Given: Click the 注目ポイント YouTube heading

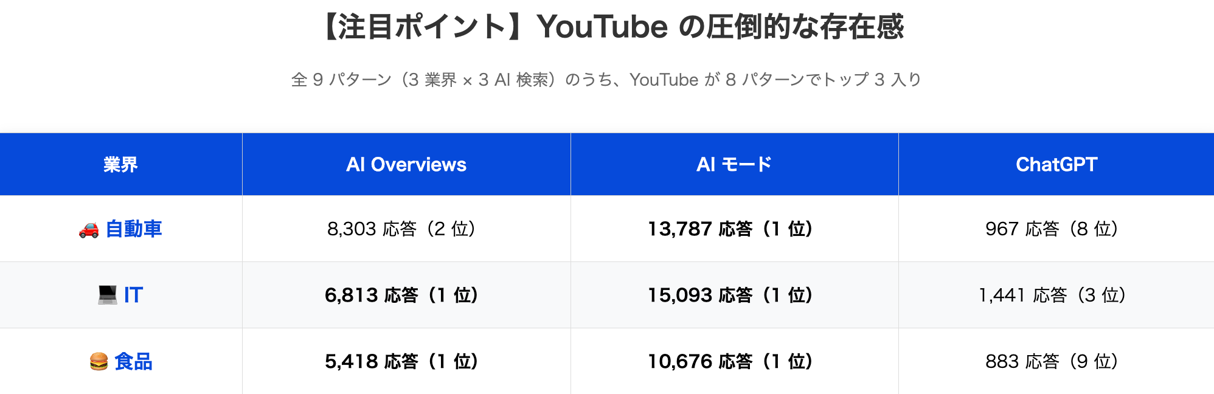Looking at the screenshot, I should click(x=611, y=27).
